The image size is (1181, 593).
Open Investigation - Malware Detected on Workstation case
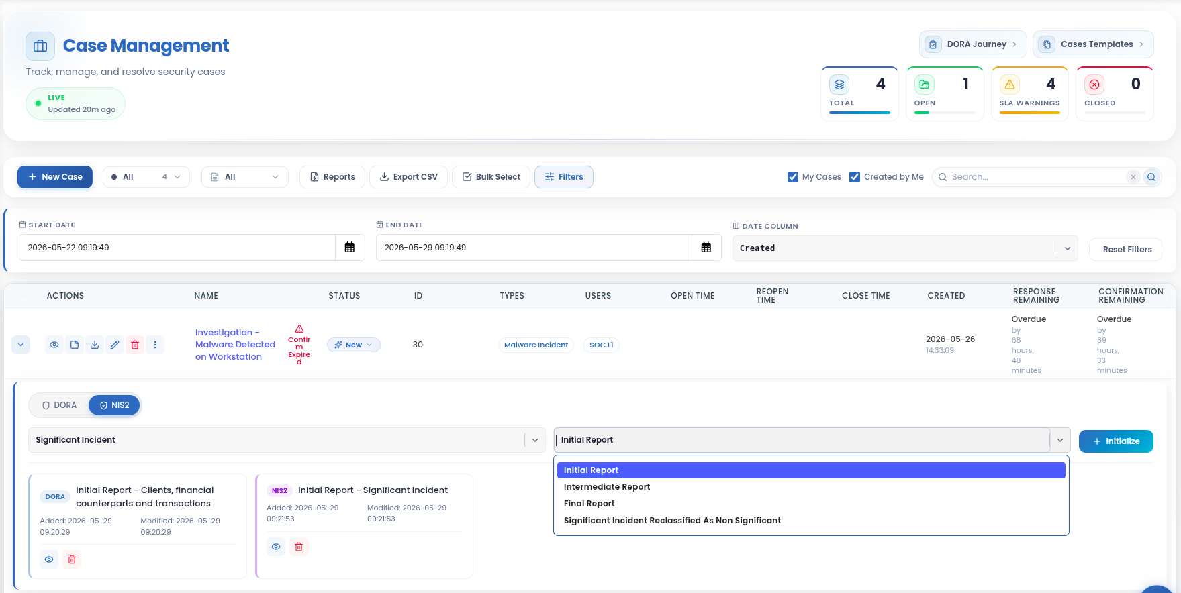(235, 345)
